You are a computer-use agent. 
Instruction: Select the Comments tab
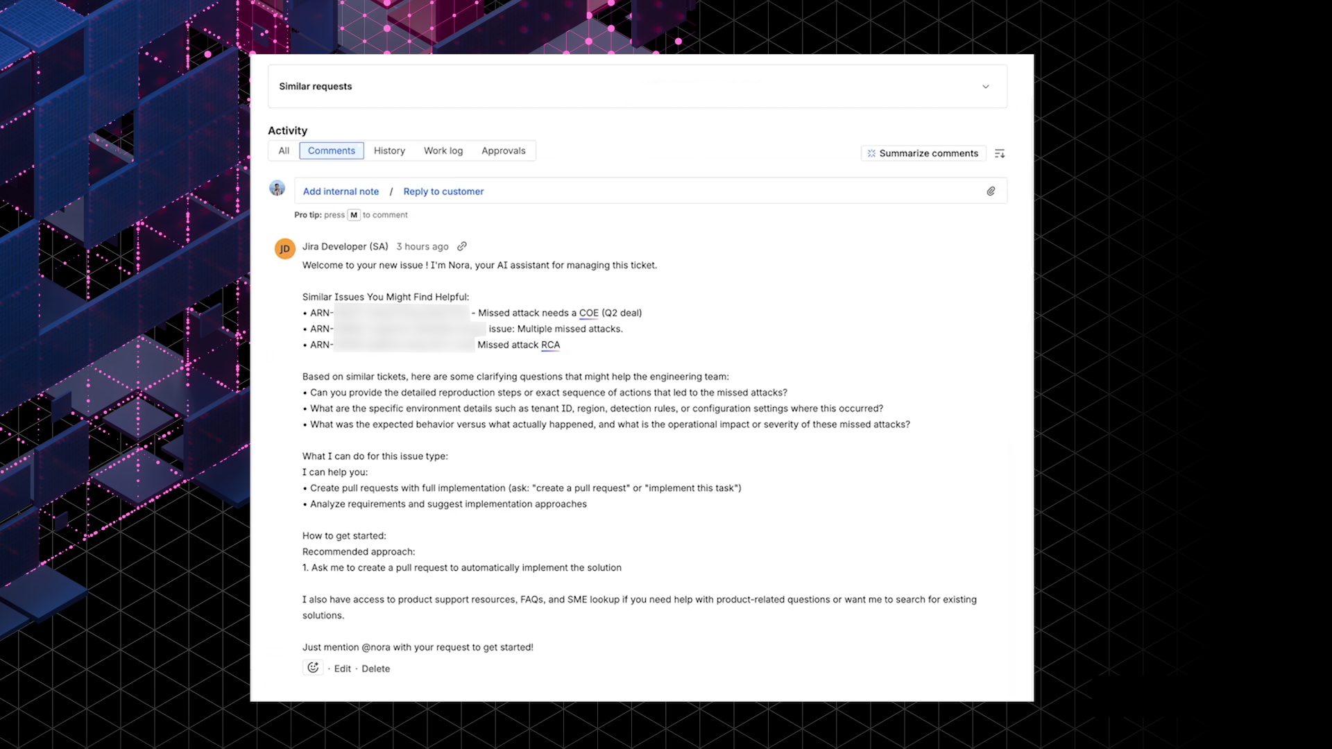[x=332, y=150]
